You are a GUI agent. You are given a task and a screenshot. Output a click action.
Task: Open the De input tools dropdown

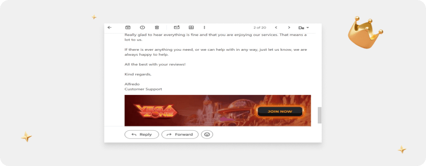pos(304,28)
